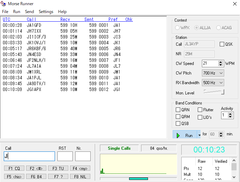
Task: Decrease run duration minutes with down arrow
Action: 221,136
